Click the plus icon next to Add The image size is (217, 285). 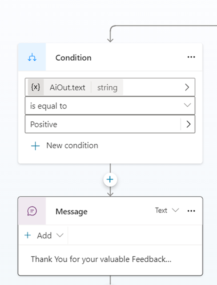pyautogui.click(x=28, y=235)
